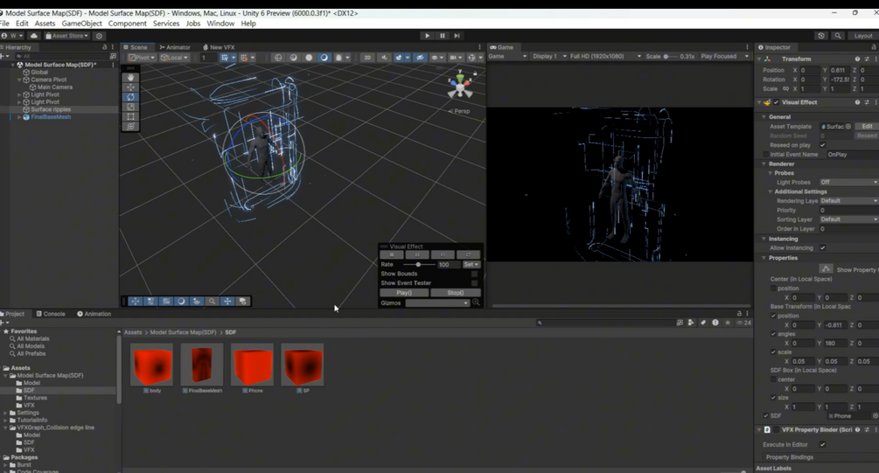Pause the Visual Effect playback
Image resolution: width=879 pixels, height=473 pixels.
click(x=417, y=254)
